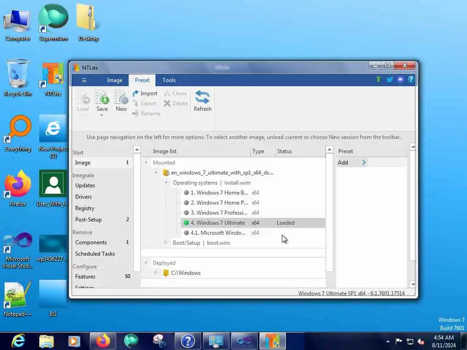Click the left navigation scroll-up arrow
467x350 pixels.
tap(137, 149)
